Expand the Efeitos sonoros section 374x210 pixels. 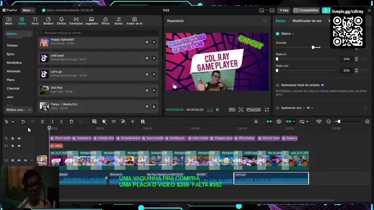29,110
